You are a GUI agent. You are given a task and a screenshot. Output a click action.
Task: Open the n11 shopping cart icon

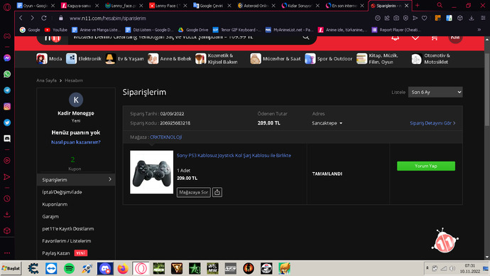point(435,38)
